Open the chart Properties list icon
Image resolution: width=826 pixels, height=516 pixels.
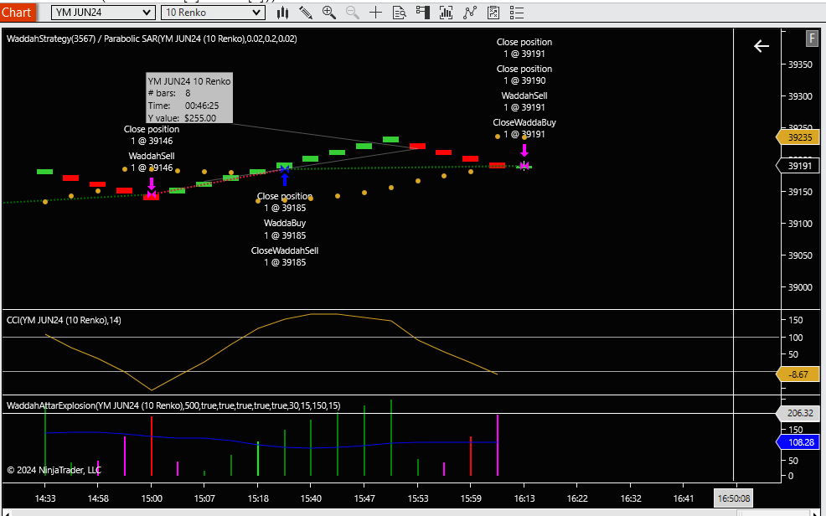[x=517, y=13]
